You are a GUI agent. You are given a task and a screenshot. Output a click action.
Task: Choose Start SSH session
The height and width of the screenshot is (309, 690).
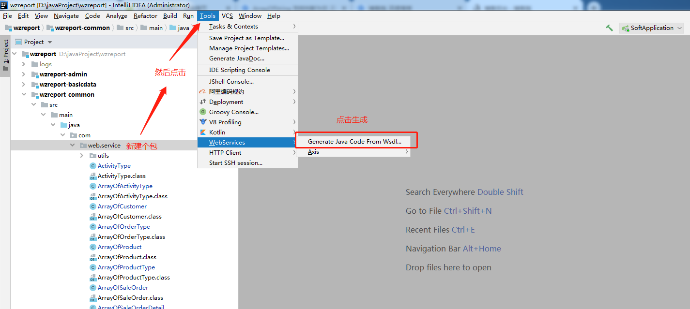coord(247,163)
